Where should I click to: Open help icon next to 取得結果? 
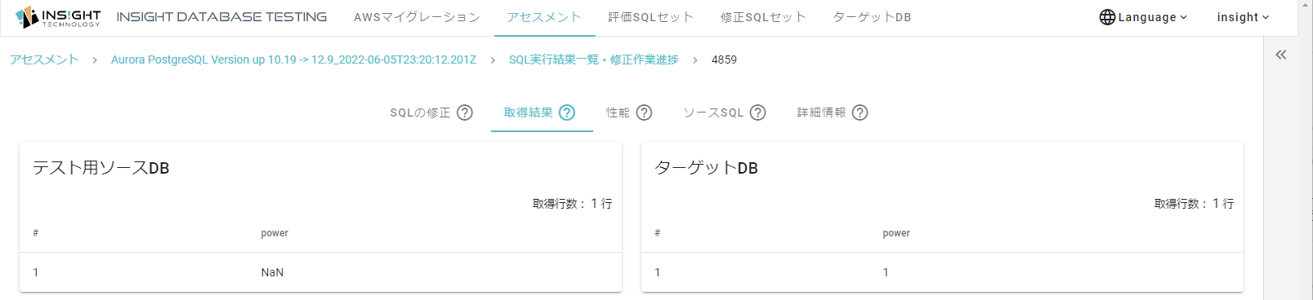tap(567, 112)
